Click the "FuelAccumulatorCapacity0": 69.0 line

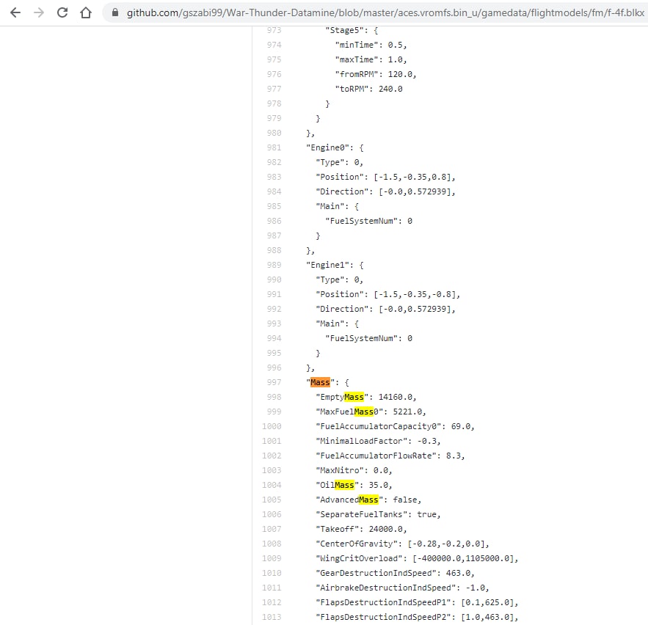395,426
